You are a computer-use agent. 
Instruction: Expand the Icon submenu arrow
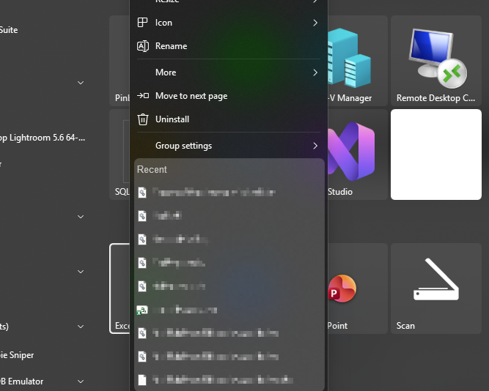click(x=315, y=23)
